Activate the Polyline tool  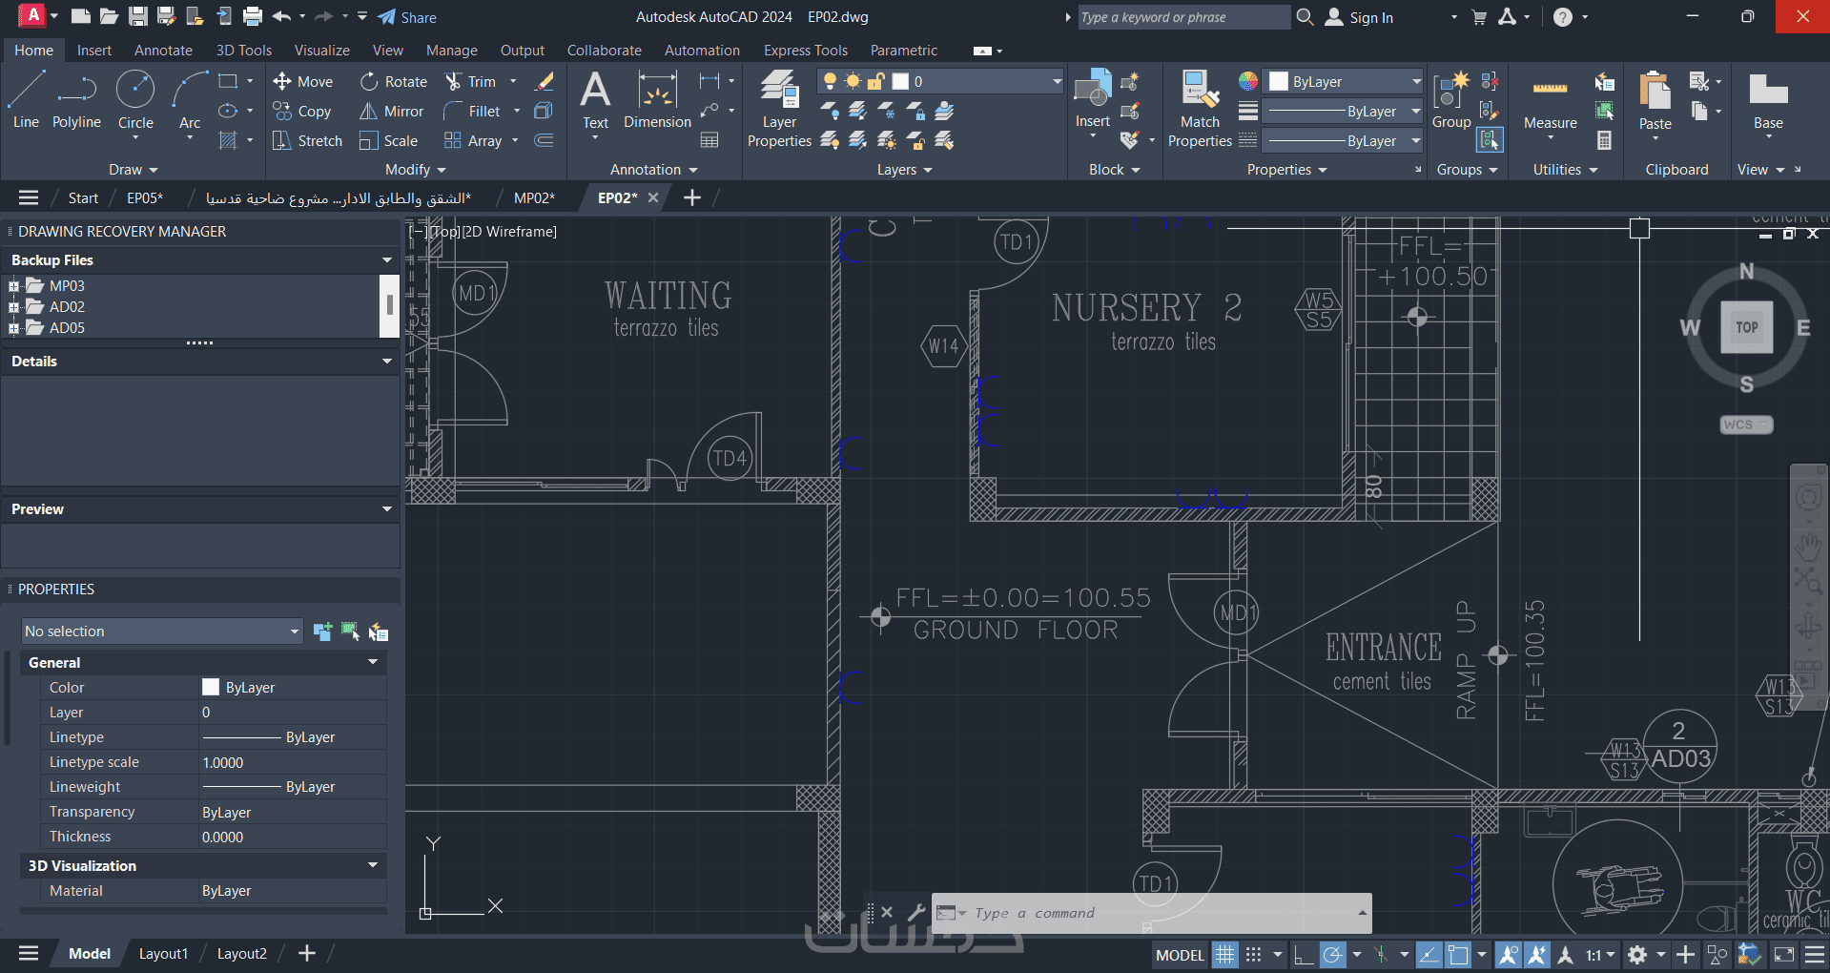(76, 100)
